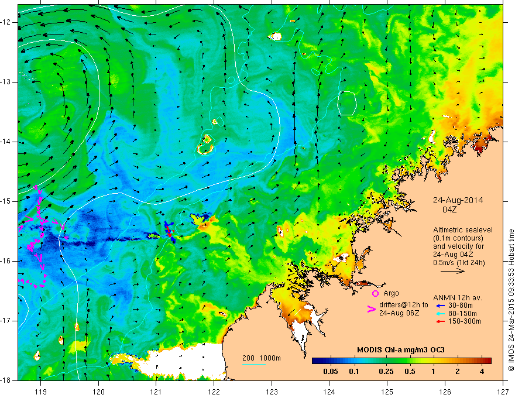Click the 0.5m/s velocity scale arrow
This screenshot has height=398, width=515.
452,271
